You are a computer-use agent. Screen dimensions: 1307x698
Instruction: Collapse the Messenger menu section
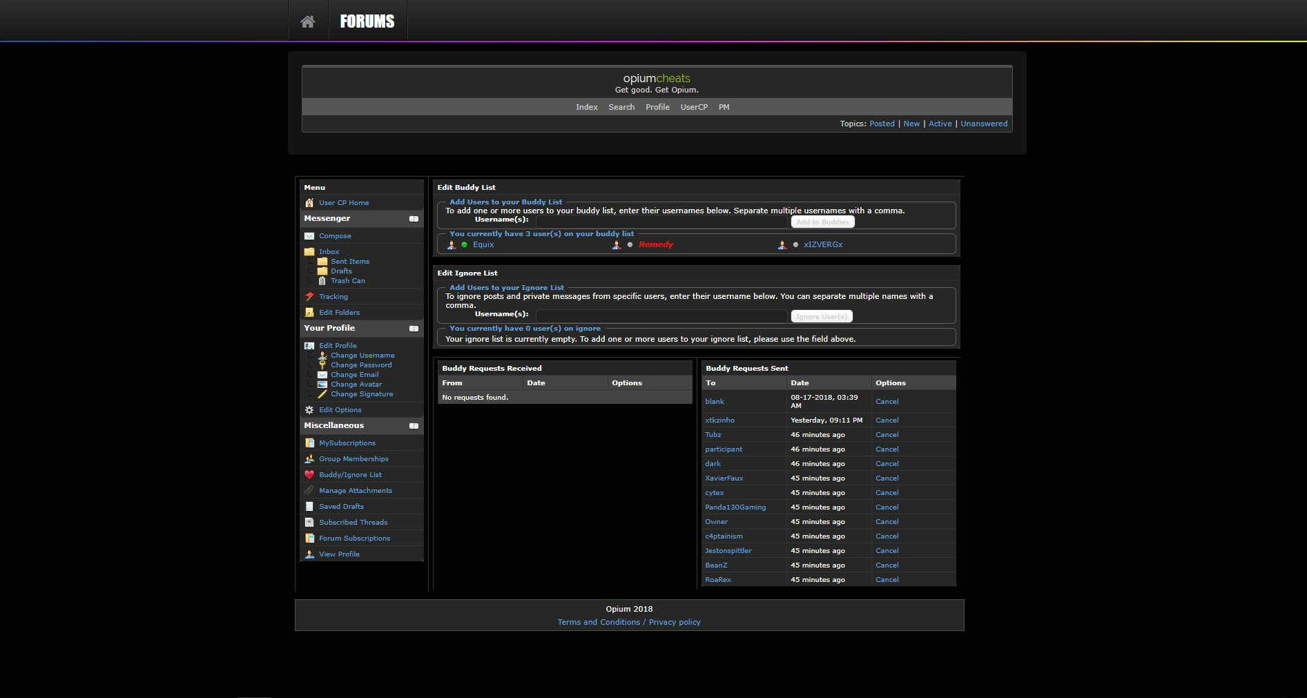[x=414, y=219]
